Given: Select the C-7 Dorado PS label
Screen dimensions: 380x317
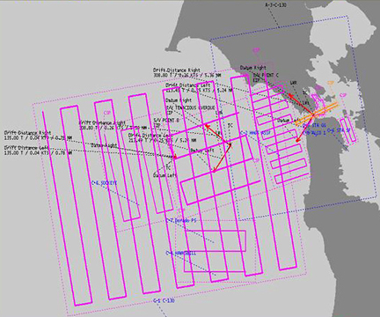Looking at the screenshot, I should click(180, 220).
